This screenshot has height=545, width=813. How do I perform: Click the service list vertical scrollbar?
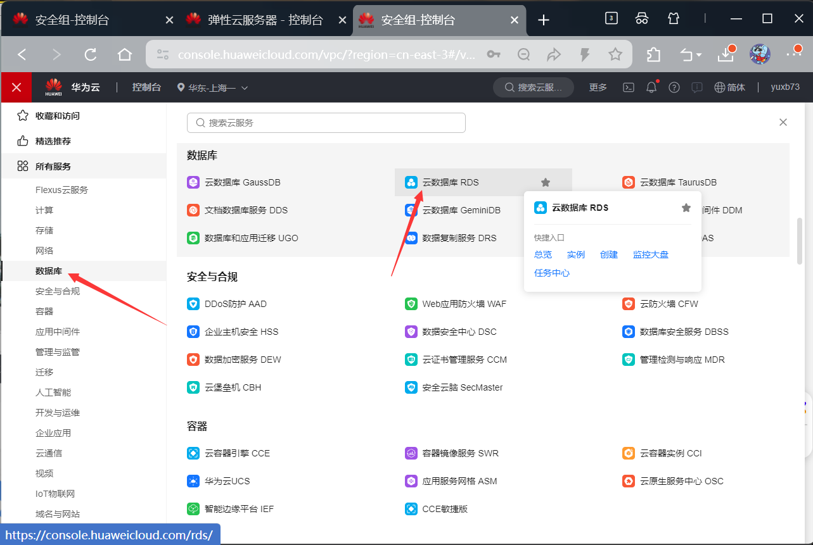pyautogui.click(x=800, y=241)
